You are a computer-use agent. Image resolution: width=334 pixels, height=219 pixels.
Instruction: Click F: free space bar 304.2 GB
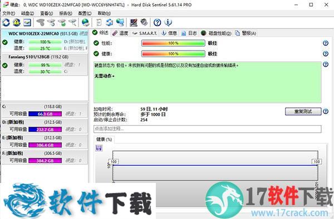point(45,161)
